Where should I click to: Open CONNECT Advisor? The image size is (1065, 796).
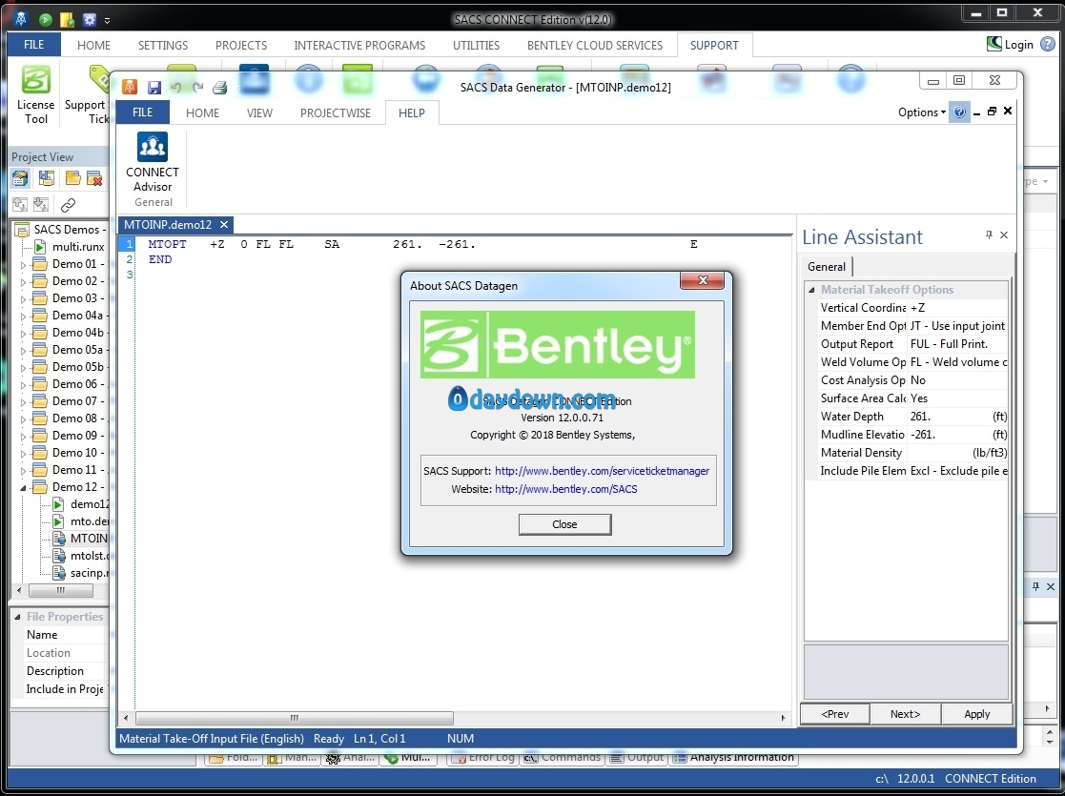coord(153,162)
